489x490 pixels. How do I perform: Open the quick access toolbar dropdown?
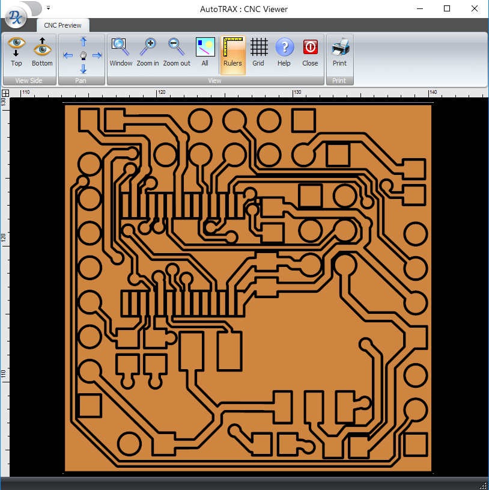(x=48, y=8)
